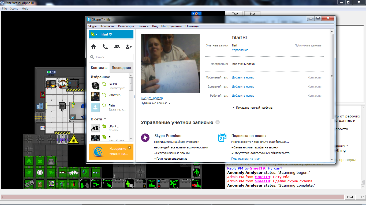The height and width of the screenshot is (205, 366).
Task: Click the BaHeK contact avatar
Action: (95, 86)
